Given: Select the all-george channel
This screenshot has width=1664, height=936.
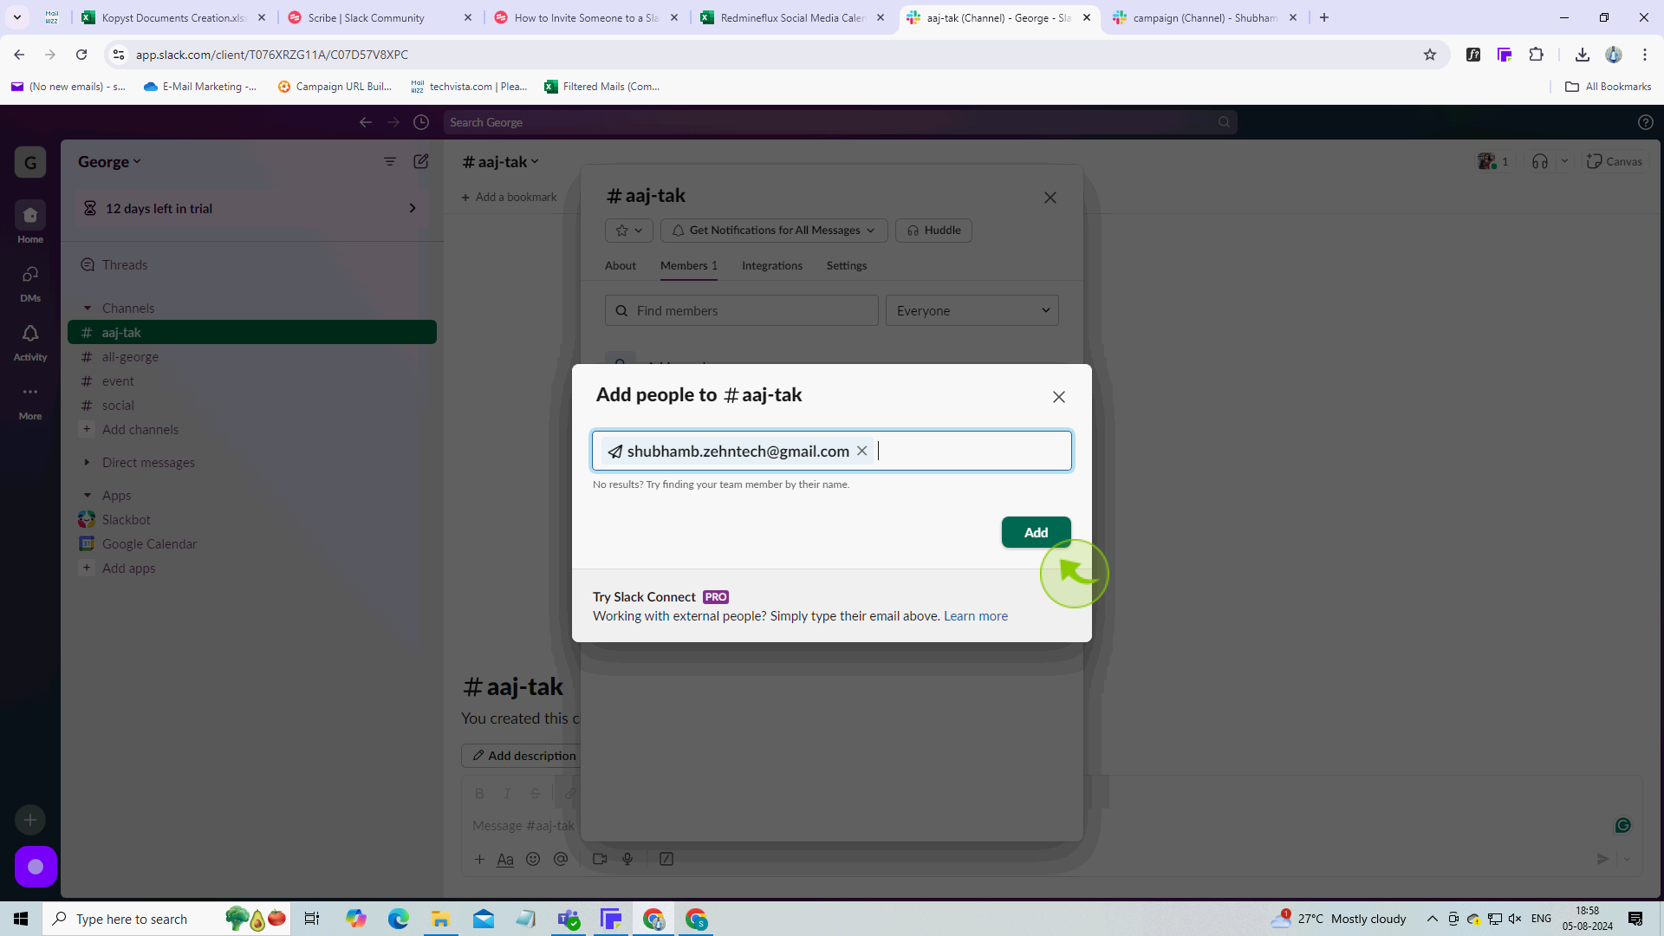Looking at the screenshot, I should [x=130, y=357].
